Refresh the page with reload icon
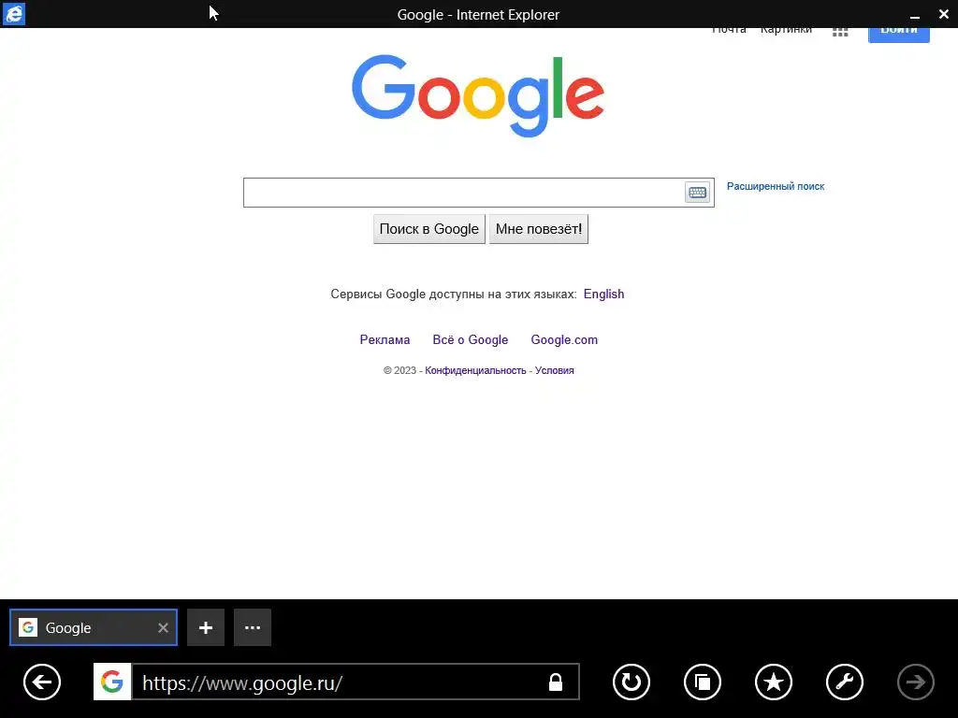The width and height of the screenshot is (958, 718). click(631, 682)
